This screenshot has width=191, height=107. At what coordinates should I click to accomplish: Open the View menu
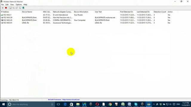(12, 5)
